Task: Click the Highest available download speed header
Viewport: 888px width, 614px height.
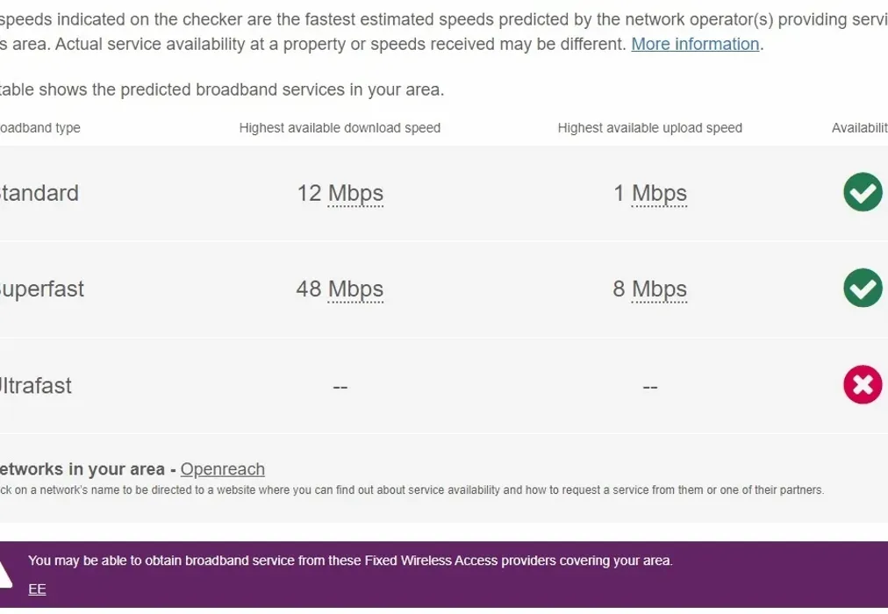Action: pos(340,128)
